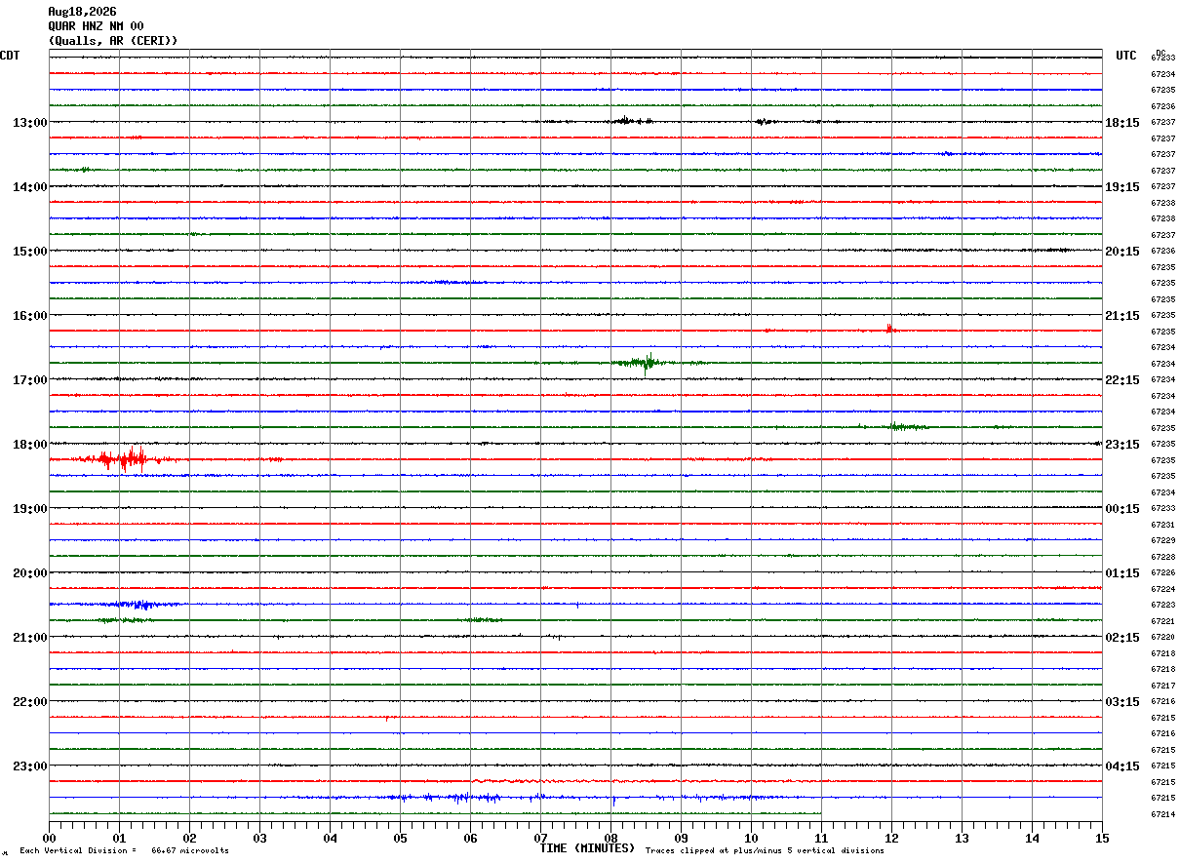This screenshot has height=864, width=1180.
Task: Click the black wave packet on the 13:00 trace
Action: [631, 121]
